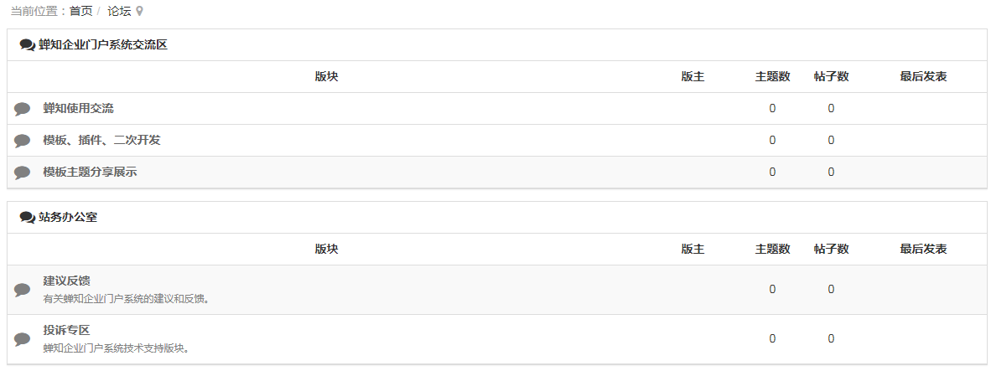
Task: Click the location pin icon in breadcrumb
Action: 140,12
